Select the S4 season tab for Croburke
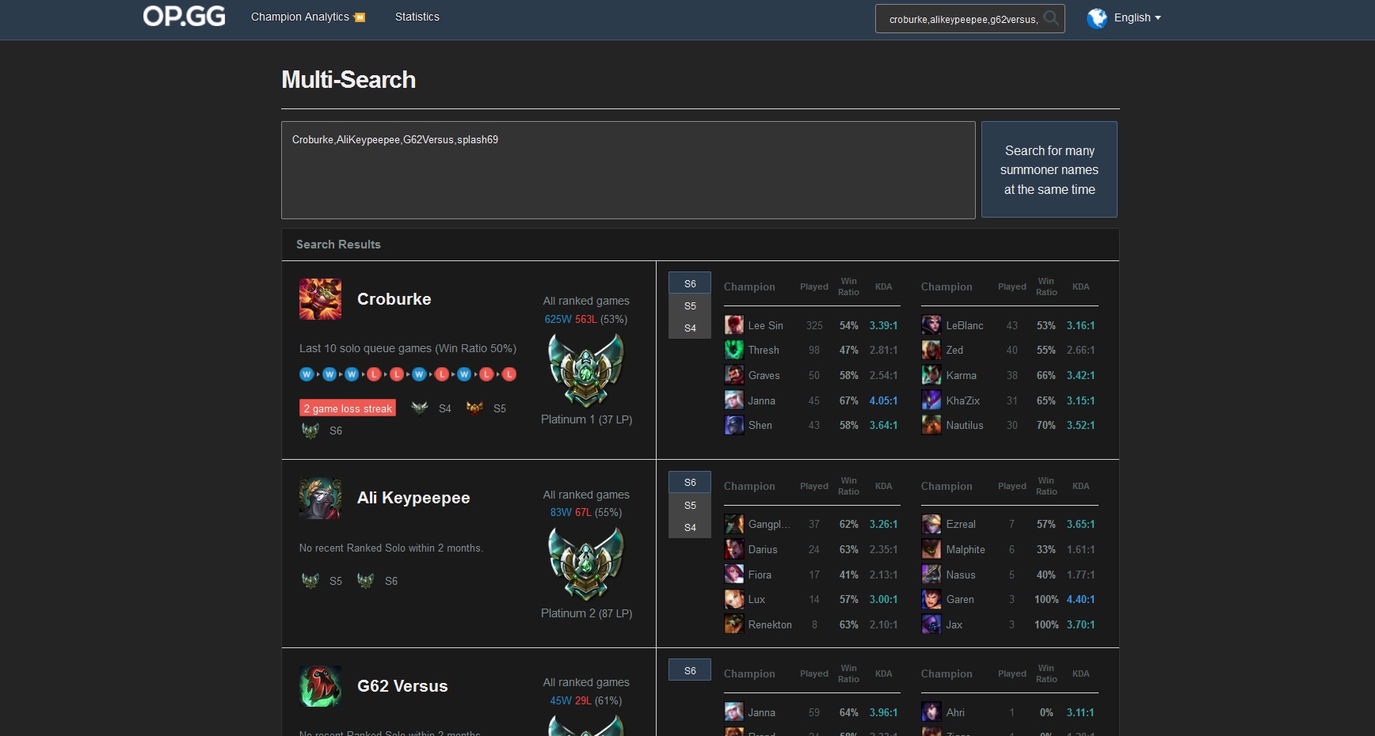 pyautogui.click(x=690, y=328)
